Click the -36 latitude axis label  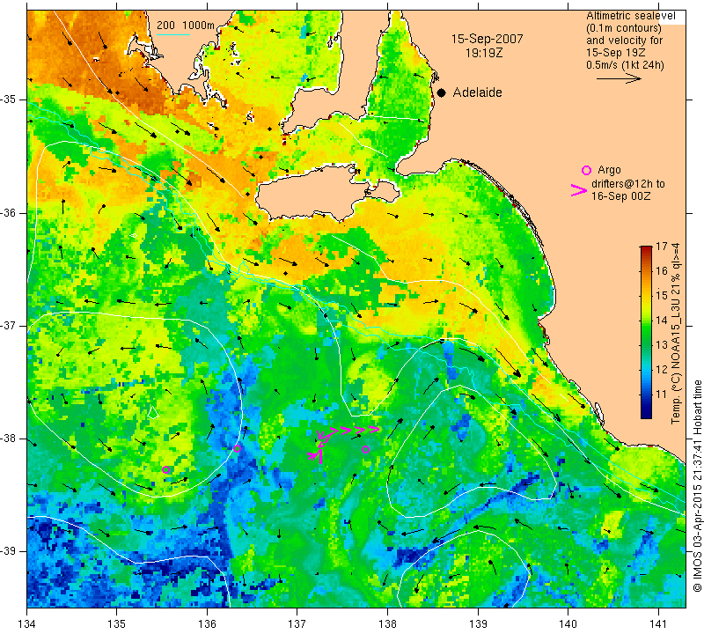pos(10,212)
